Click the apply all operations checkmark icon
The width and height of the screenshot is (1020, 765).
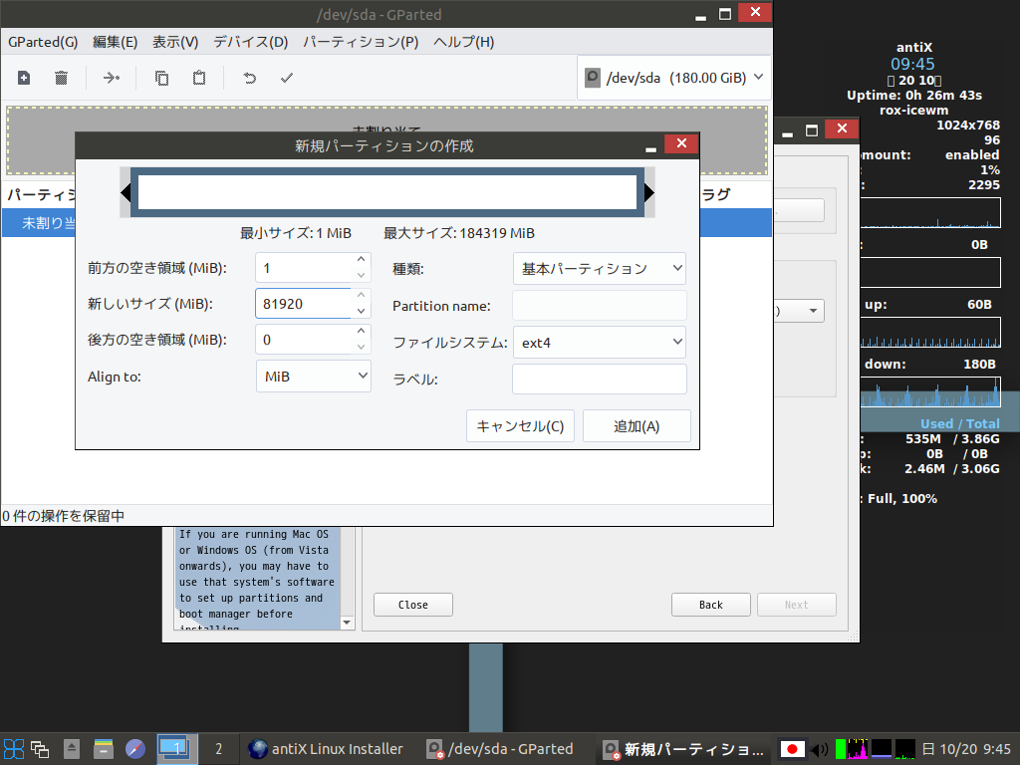[x=287, y=78]
